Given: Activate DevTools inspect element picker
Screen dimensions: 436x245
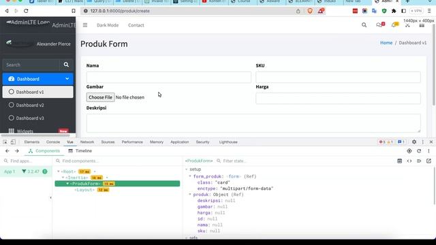Looking at the screenshot, I should coord(5,142).
